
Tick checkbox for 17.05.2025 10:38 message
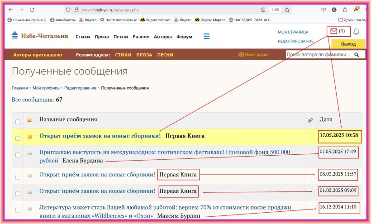point(18,138)
